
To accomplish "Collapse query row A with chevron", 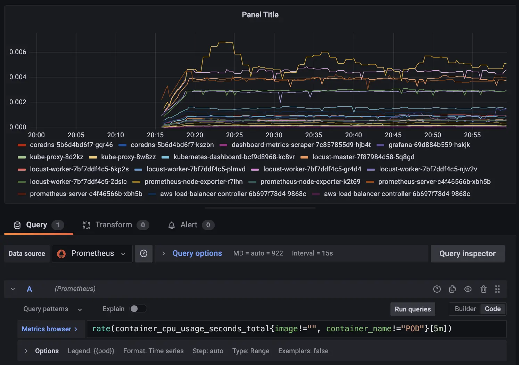I will point(13,289).
